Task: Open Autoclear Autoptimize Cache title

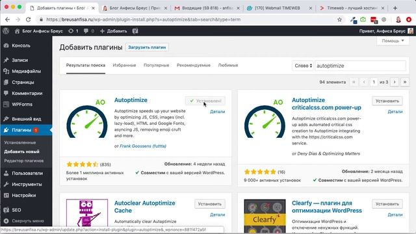Action: tap(144, 207)
